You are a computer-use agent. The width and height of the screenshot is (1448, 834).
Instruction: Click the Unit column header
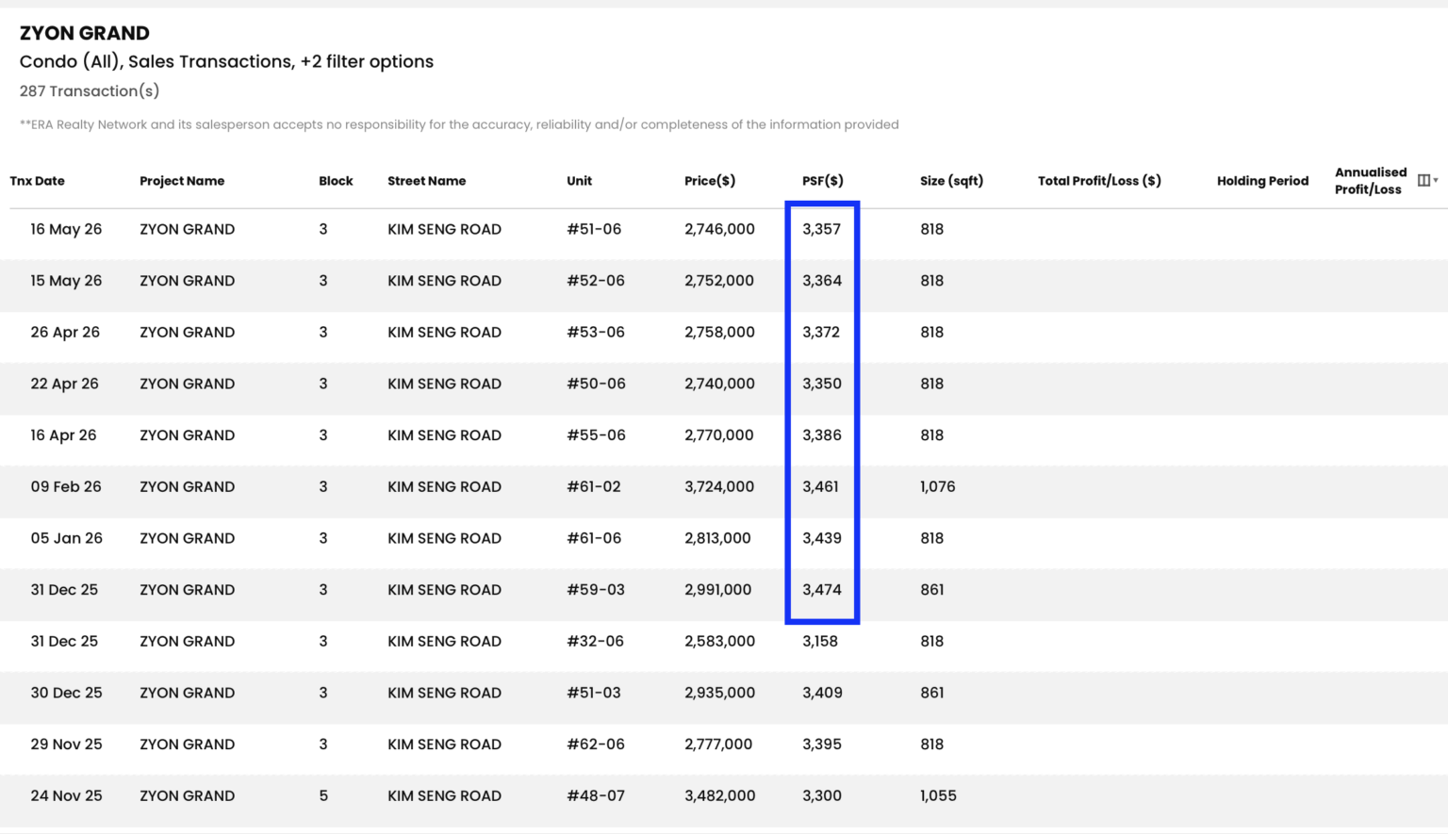(579, 181)
